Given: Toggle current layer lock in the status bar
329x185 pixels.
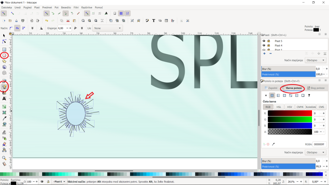Looking at the screenshot, I should (48, 181).
